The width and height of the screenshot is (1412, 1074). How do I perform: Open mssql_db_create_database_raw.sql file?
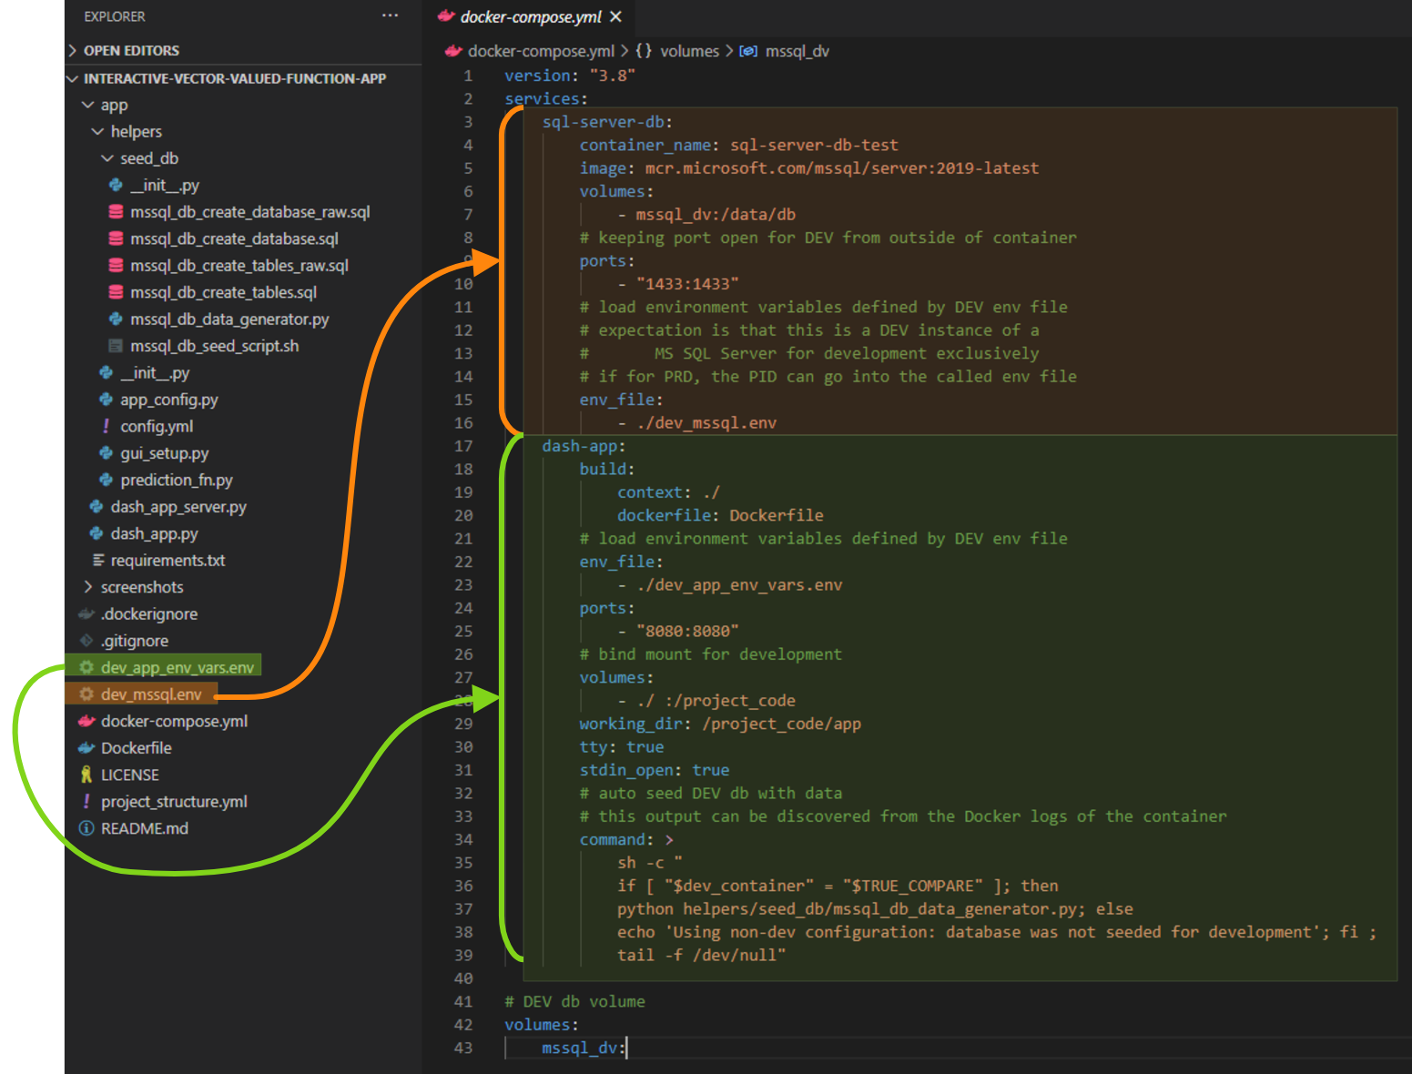(249, 212)
